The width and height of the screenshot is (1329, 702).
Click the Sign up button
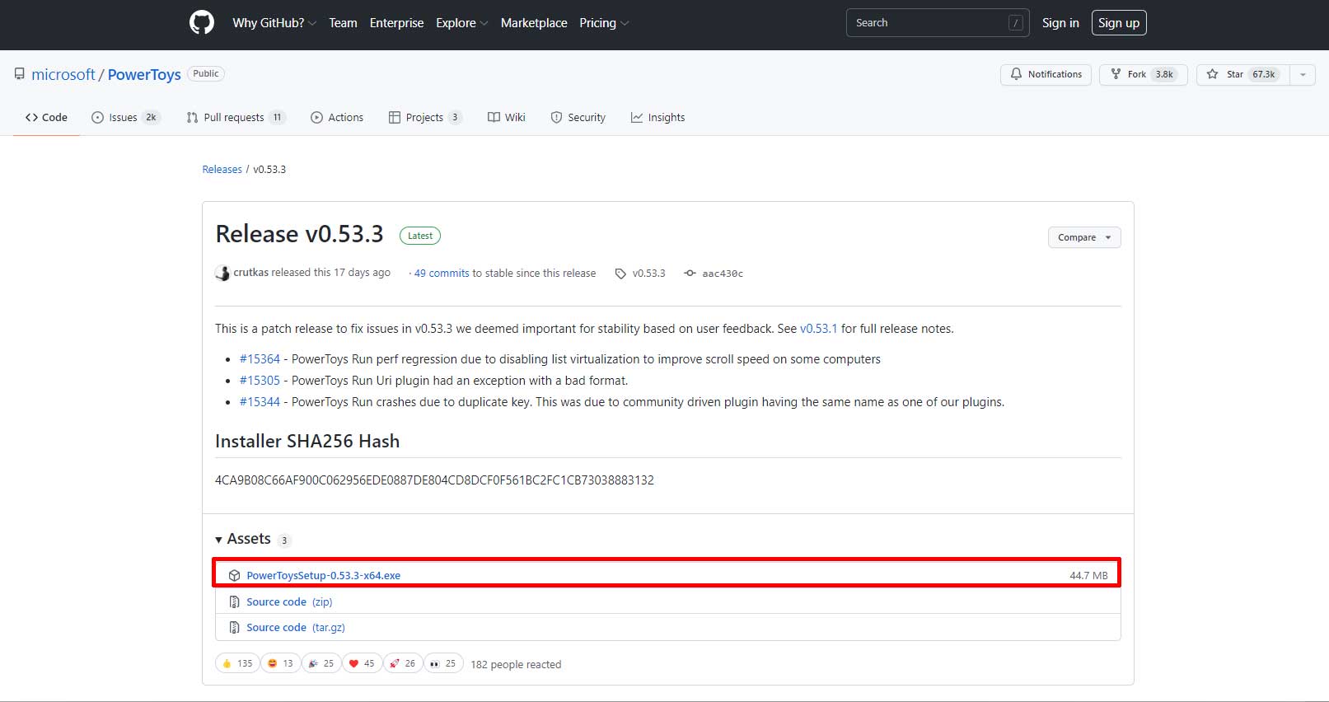click(x=1119, y=23)
